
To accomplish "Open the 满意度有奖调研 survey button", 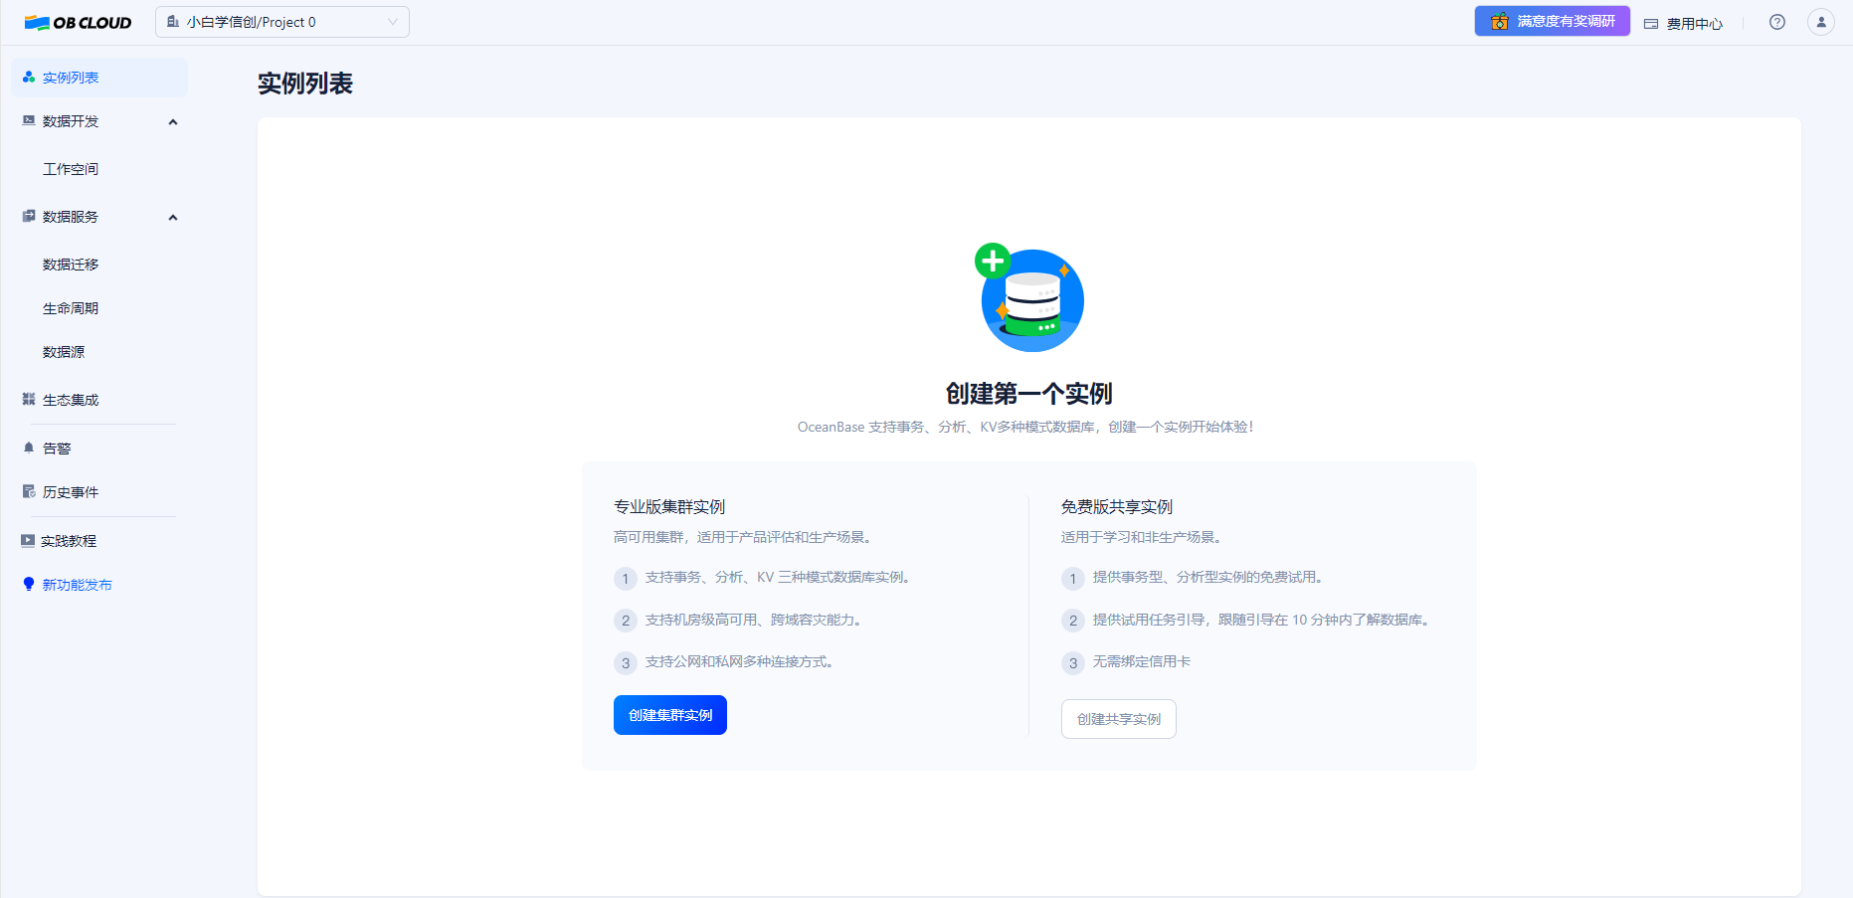I will click(x=1552, y=21).
